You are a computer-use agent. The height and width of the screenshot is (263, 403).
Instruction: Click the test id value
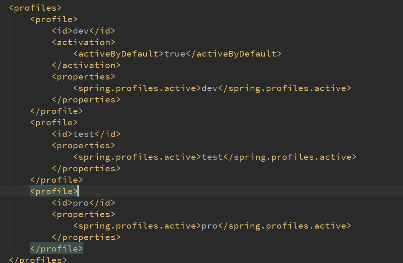[83, 134]
